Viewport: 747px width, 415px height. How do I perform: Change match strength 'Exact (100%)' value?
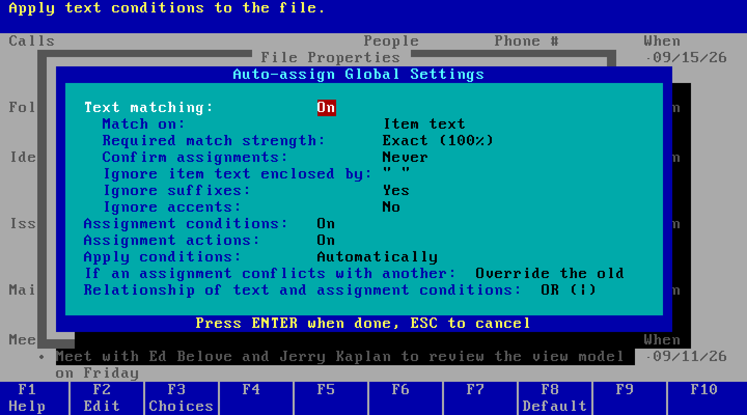pos(438,141)
